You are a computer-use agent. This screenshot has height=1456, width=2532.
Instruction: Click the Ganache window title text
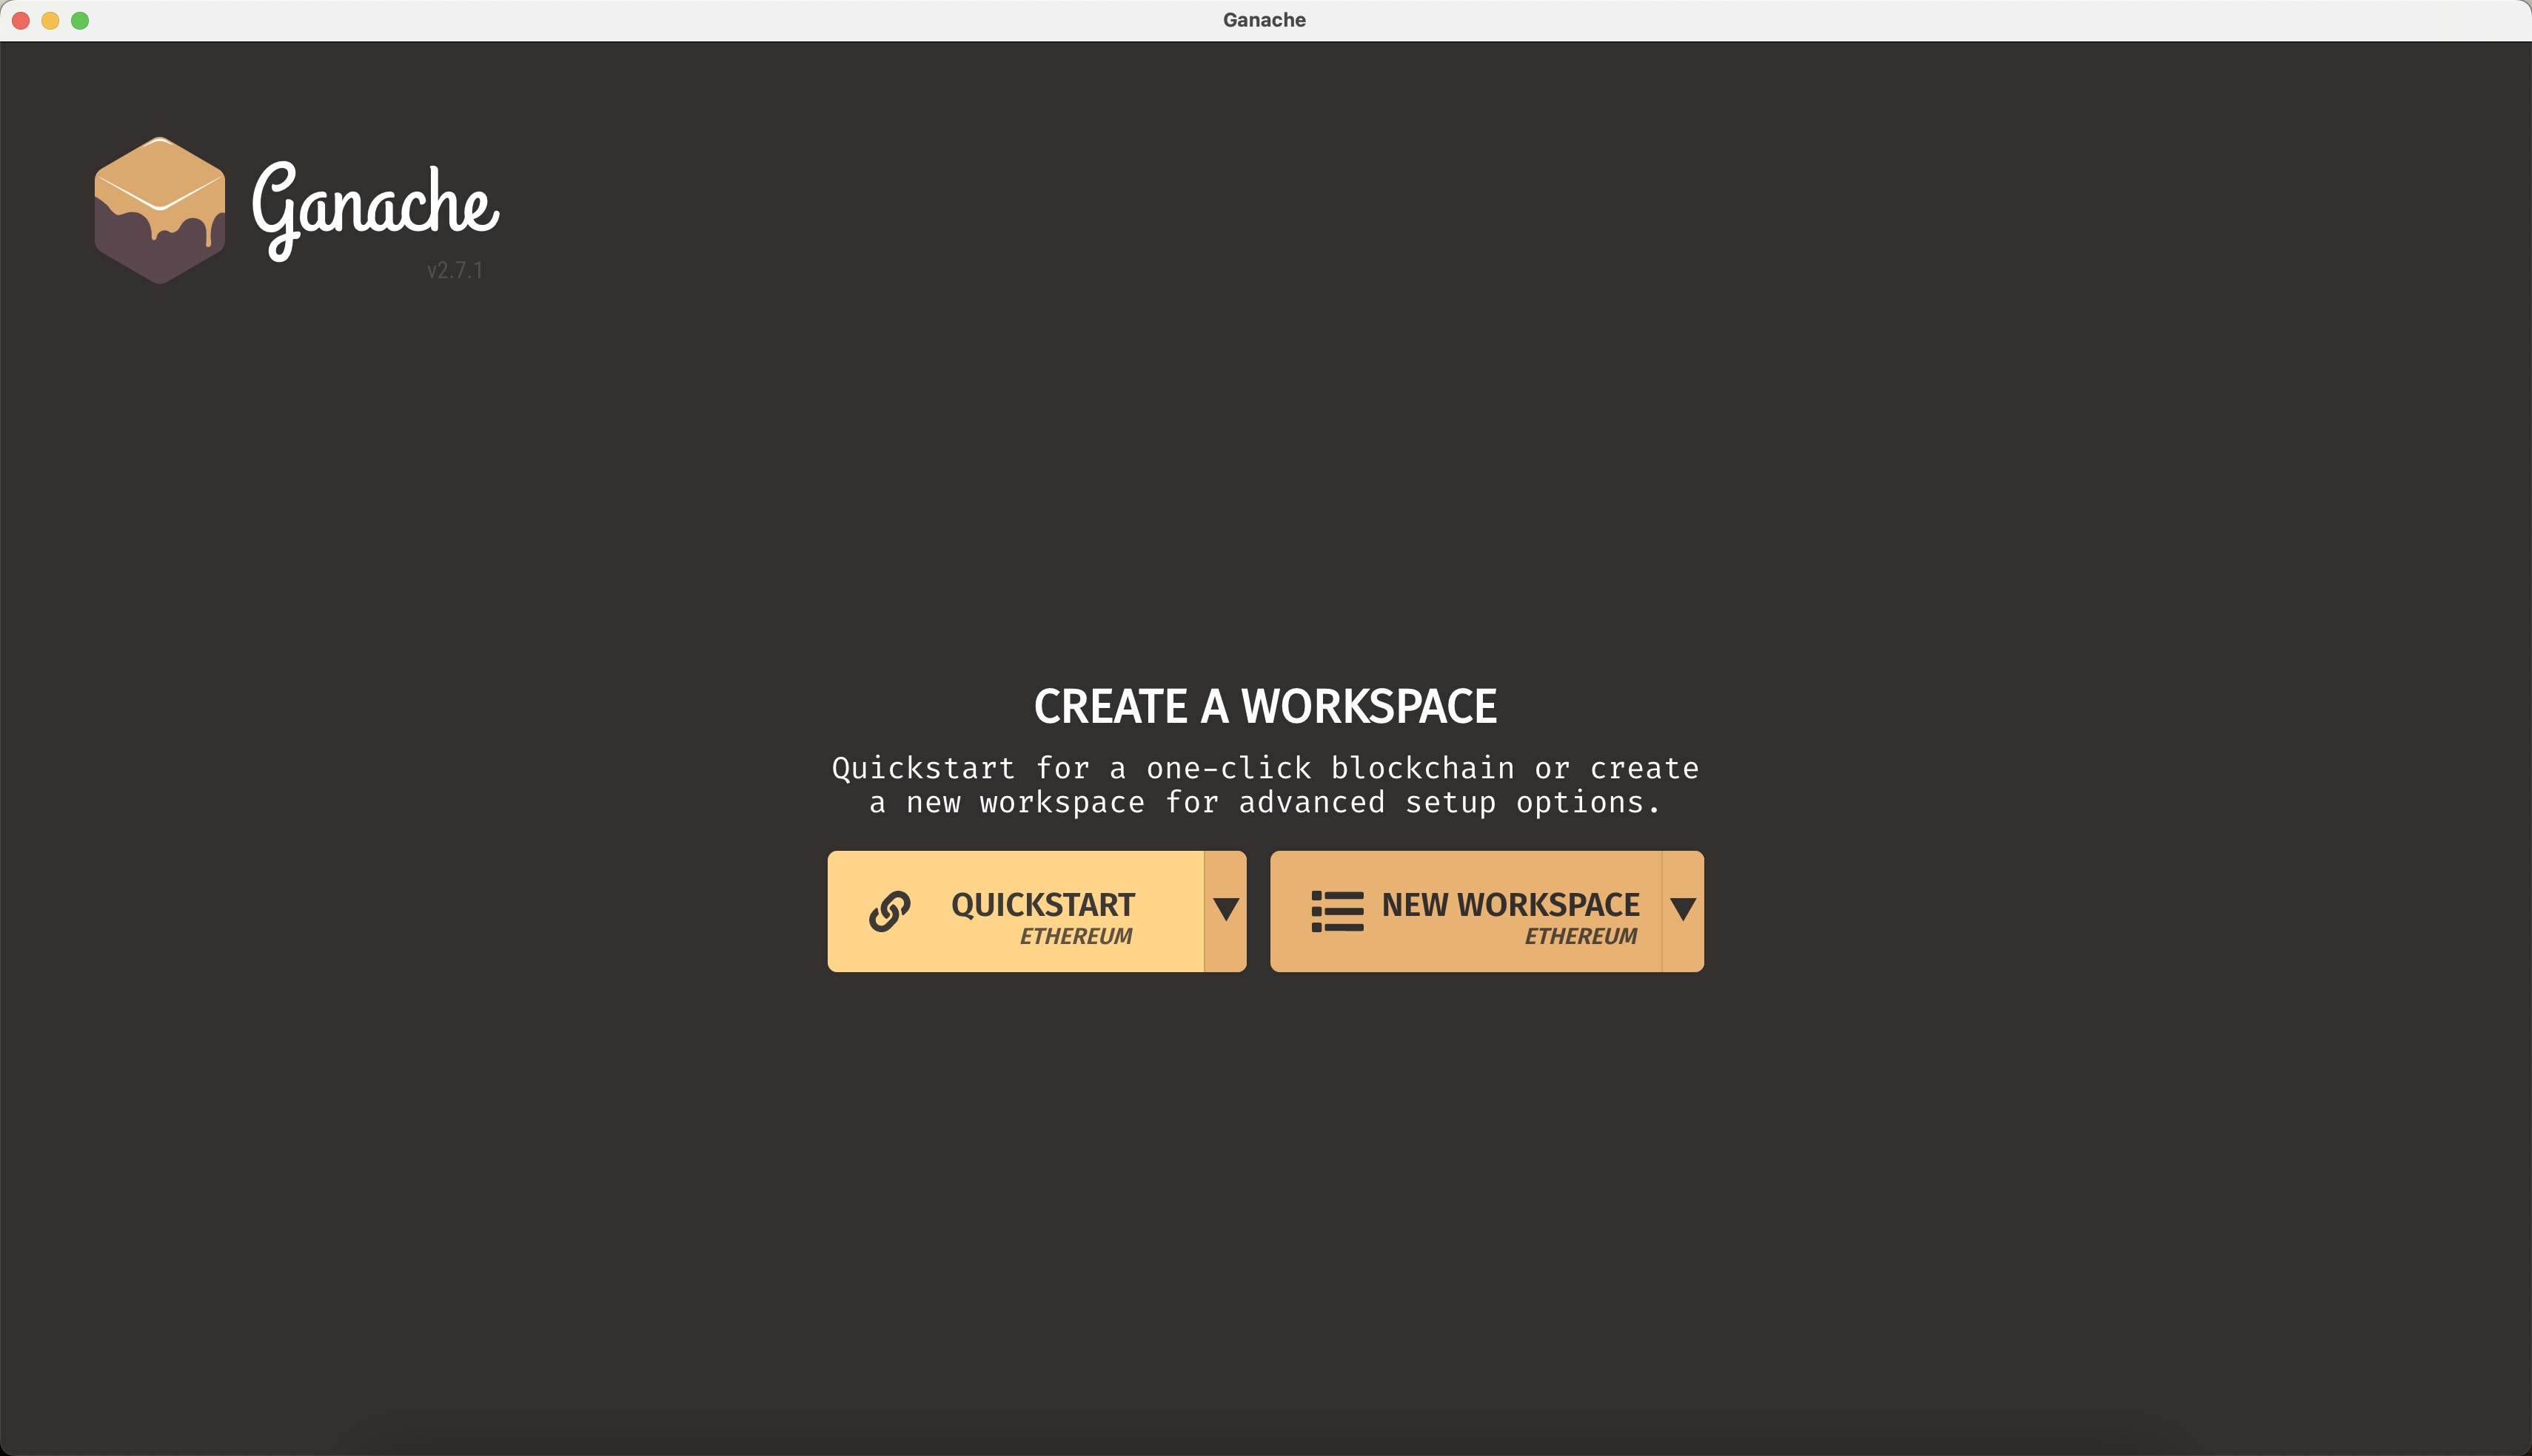[1265, 20]
